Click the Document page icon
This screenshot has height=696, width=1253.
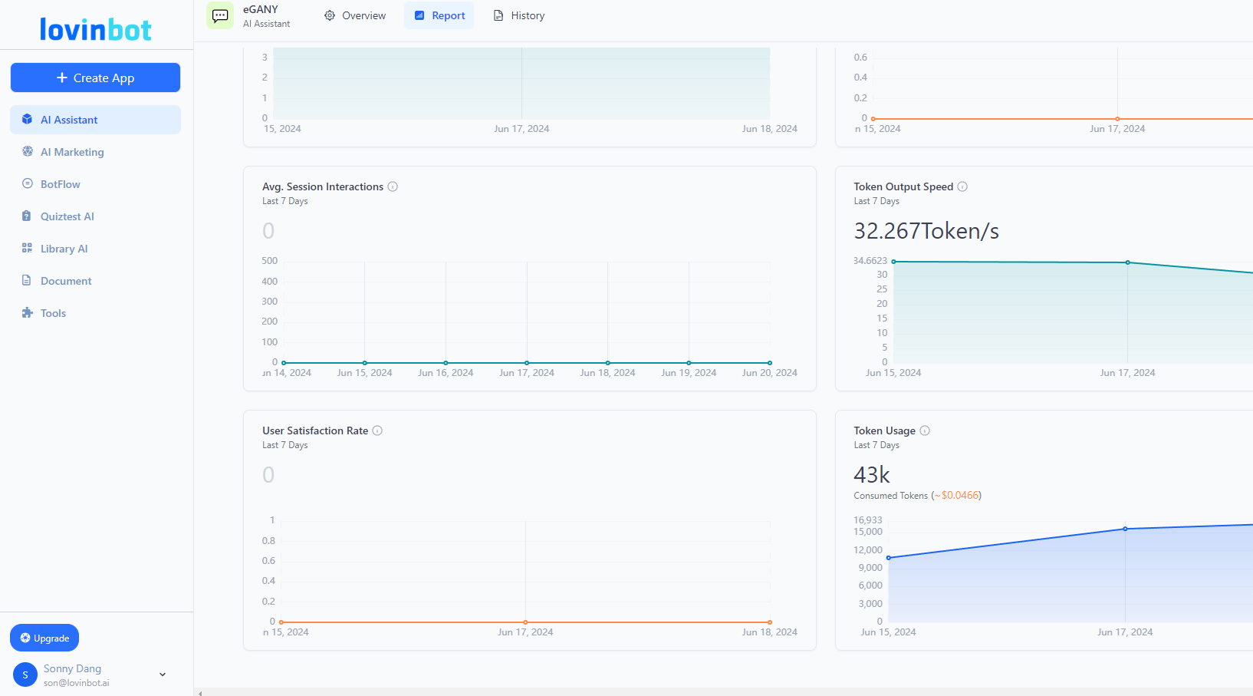27,280
